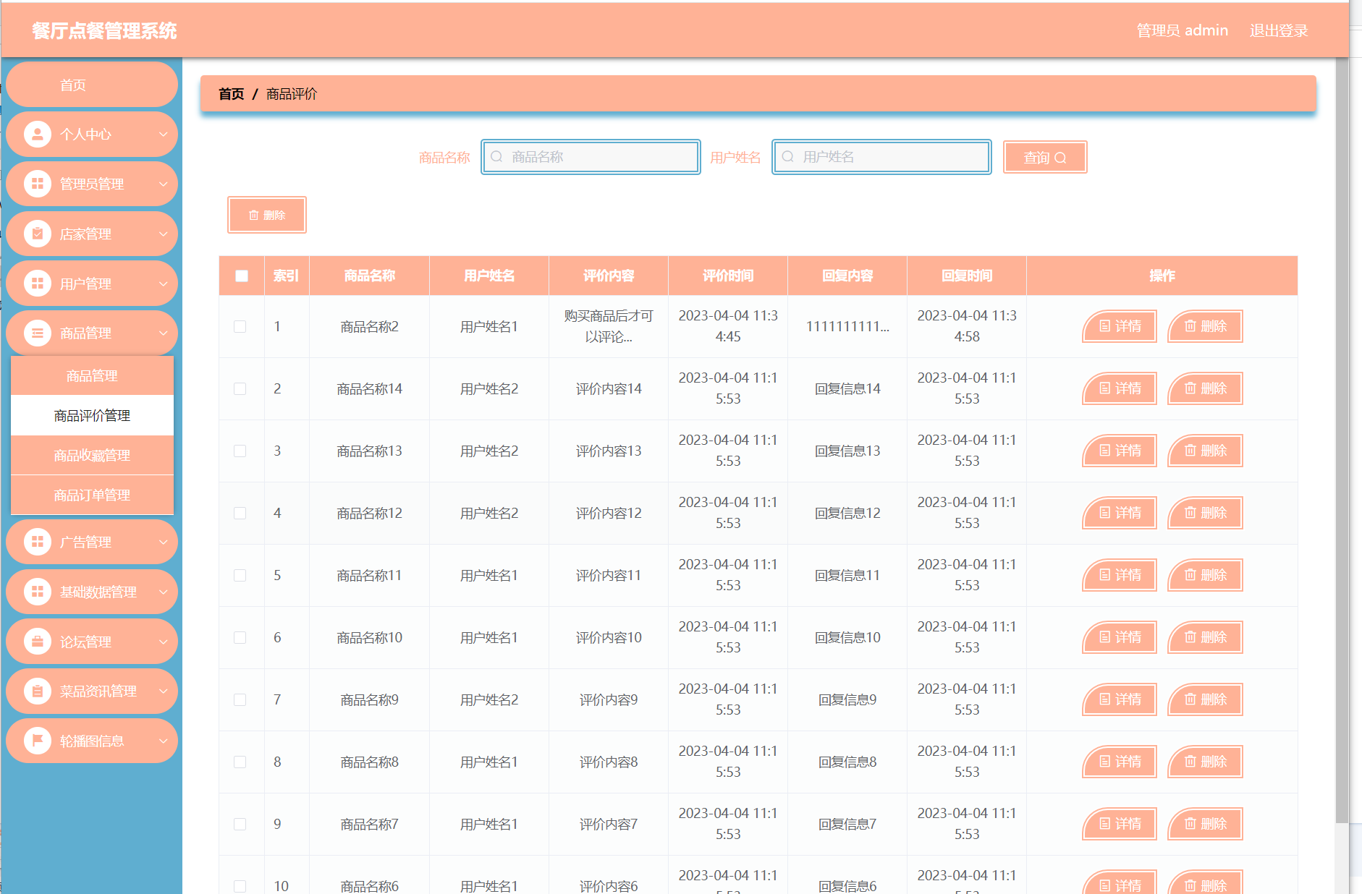Click the page vertical scrollbar
Viewport: 1362px width, 894px height.
1342,434
